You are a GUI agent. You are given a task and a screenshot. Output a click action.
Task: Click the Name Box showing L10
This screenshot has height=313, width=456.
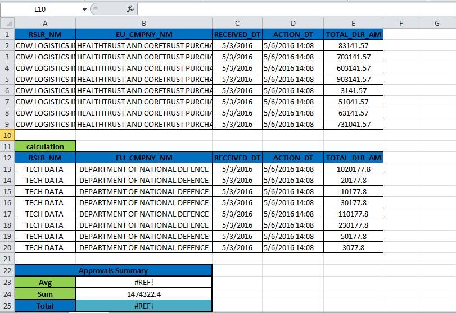pos(40,10)
